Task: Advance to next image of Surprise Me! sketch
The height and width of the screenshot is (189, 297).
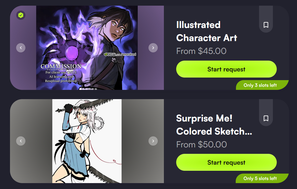Action: [153, 141]
